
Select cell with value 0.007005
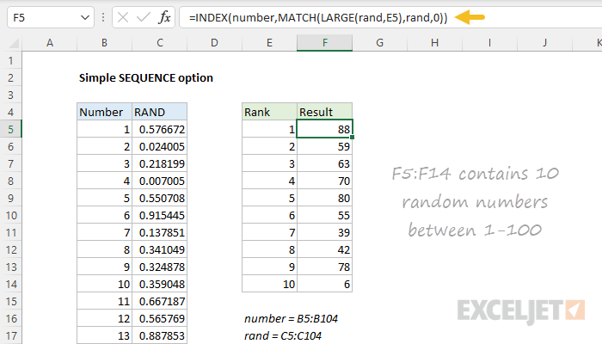point(160,181)
